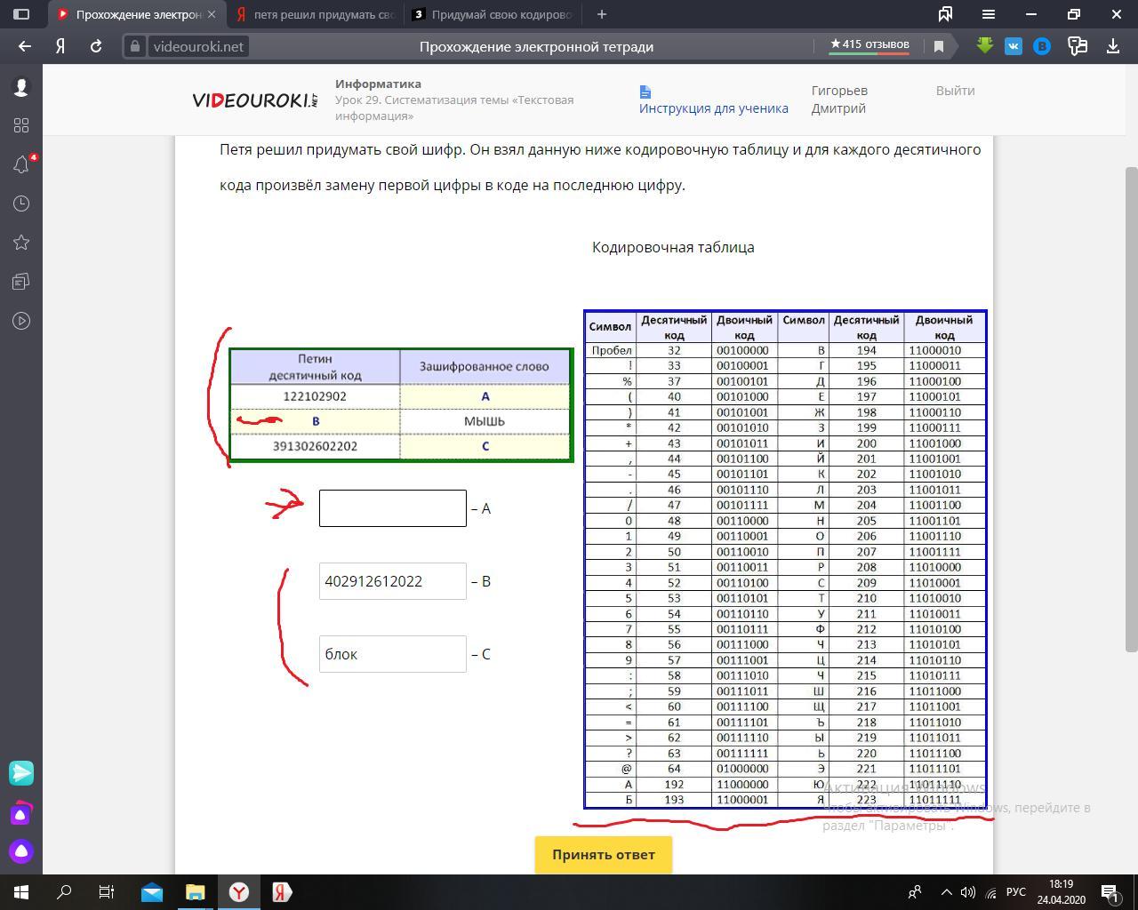Open the 415 отзывов site reviews
The image size is (1138, 910).
[x=869, y=44]
